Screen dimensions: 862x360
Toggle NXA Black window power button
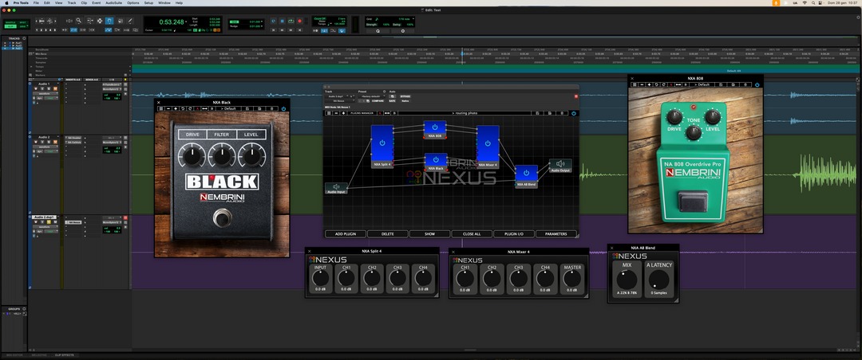click(x=283, y=108)
